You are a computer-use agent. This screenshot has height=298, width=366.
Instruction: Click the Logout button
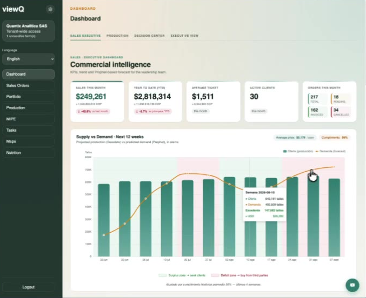pyautogui.click(x=29, y=287)
